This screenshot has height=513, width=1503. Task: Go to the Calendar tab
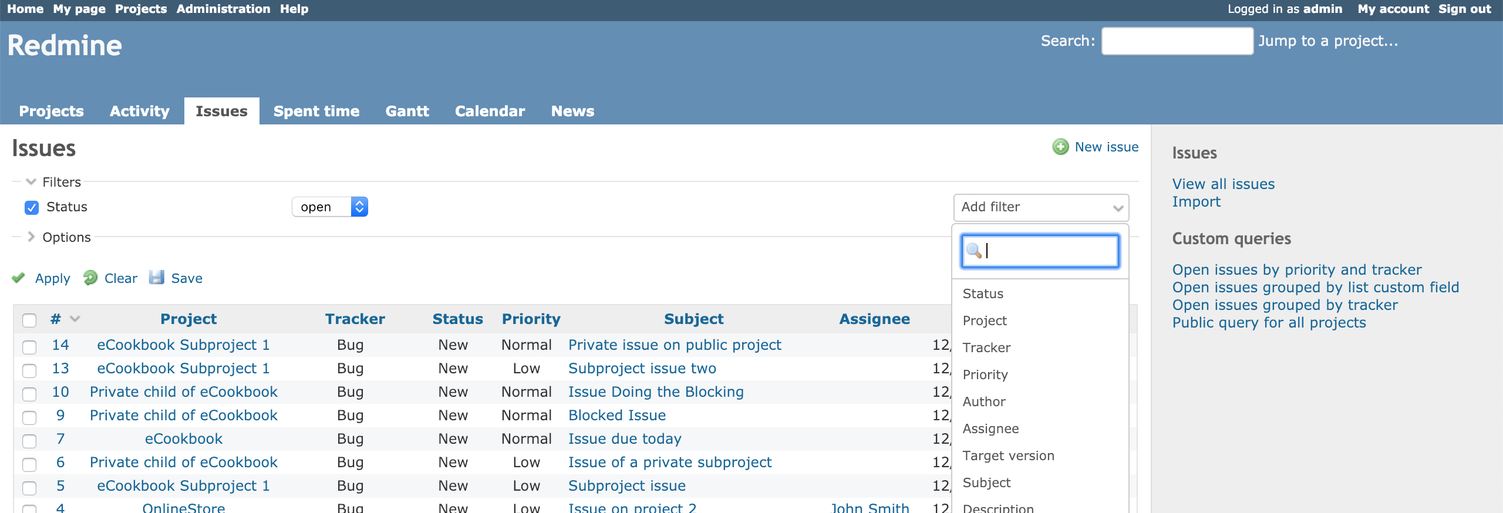pyautogui.click(x=490, y=111)
